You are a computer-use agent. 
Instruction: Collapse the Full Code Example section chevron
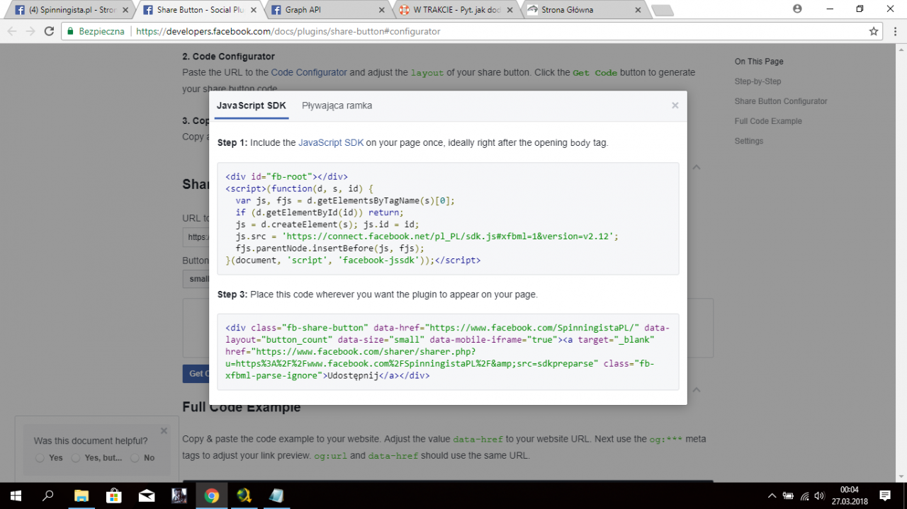point(697,390)
